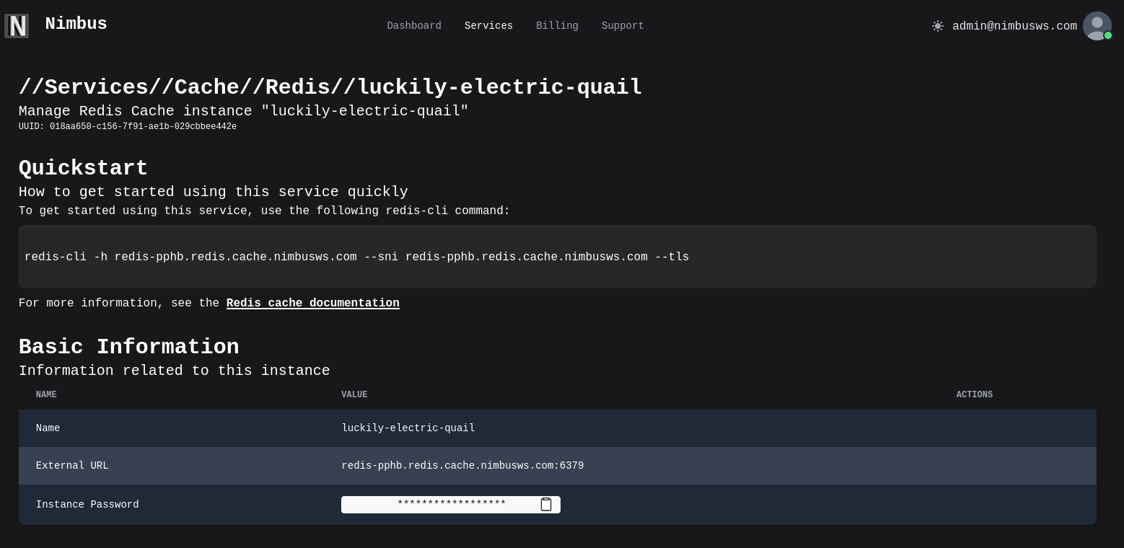Image resolution: width=1124 pixels, height=548 pixels.
Task: Click the Nimbus N logo icon
Action: point(17,26)
